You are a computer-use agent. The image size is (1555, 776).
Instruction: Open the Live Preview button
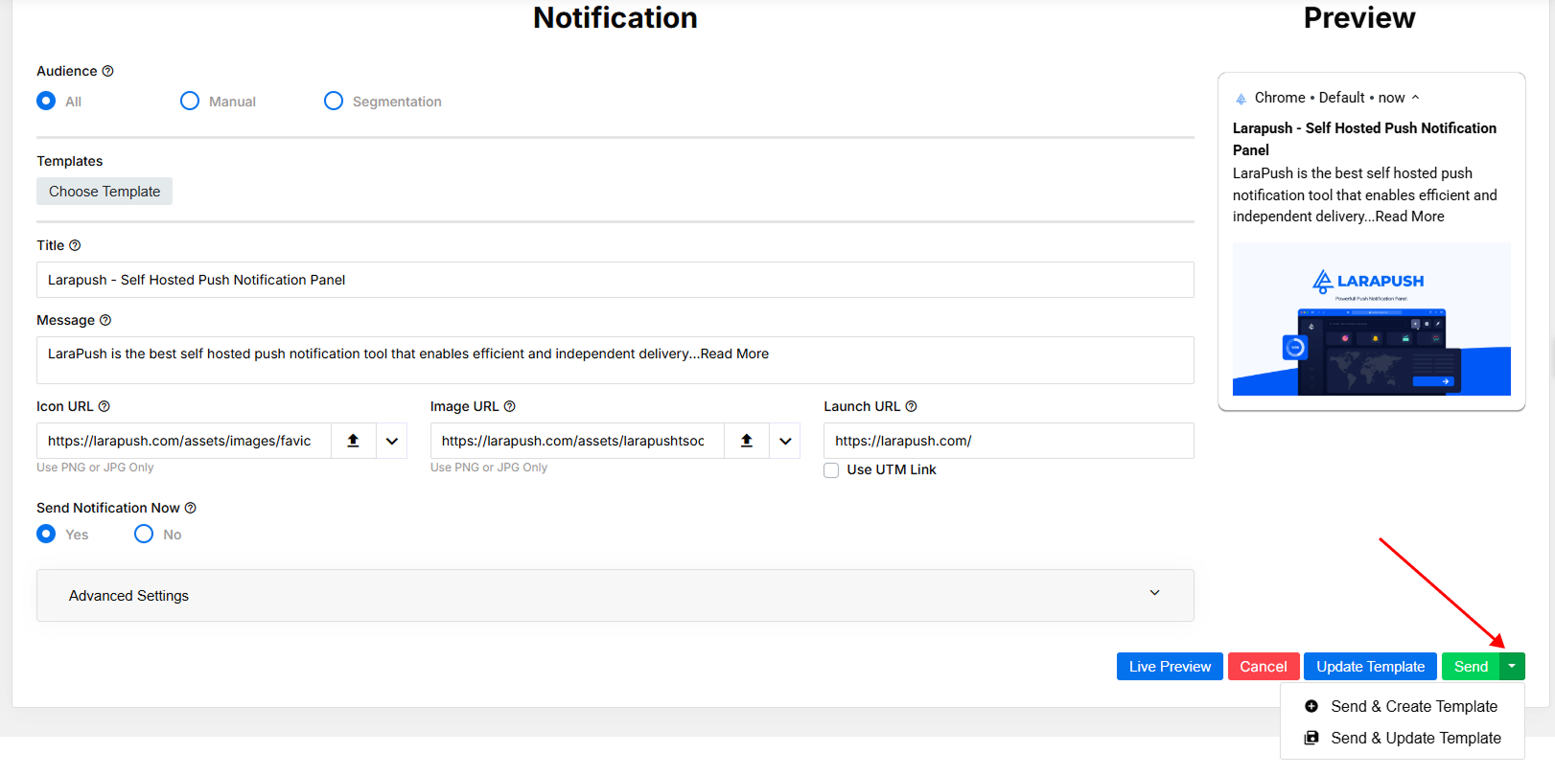pos(1170,667)
